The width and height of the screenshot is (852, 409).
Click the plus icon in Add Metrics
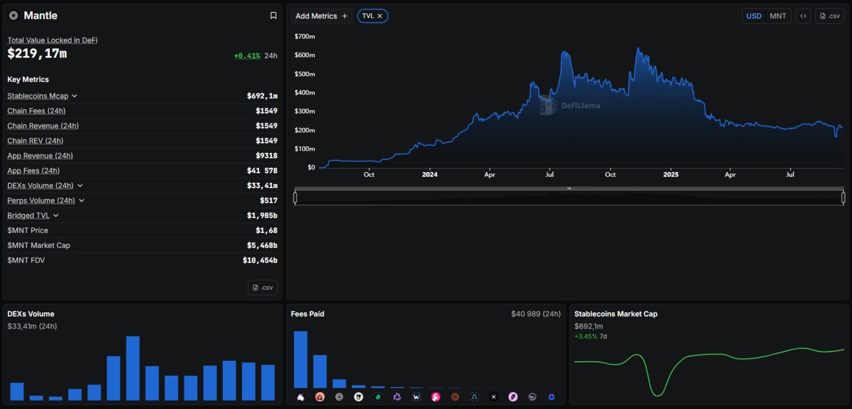coord(345,16)
